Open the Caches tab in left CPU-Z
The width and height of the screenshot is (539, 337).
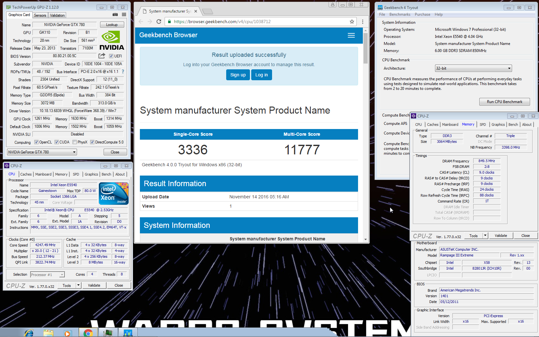(26, 174)
